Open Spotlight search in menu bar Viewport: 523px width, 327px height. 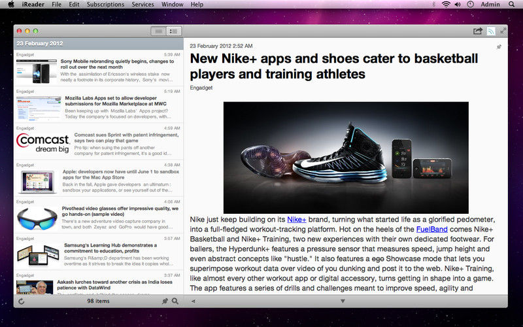(x=512, y=5)
